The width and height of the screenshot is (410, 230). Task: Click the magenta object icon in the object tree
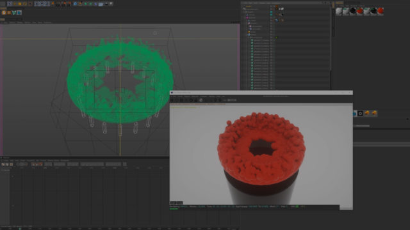click(247, 18)
